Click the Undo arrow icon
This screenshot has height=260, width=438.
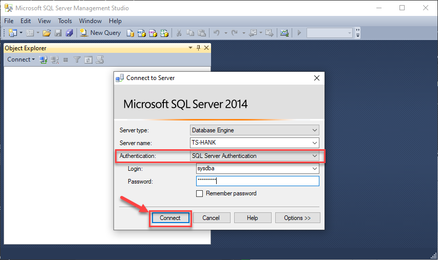[217, 33]
